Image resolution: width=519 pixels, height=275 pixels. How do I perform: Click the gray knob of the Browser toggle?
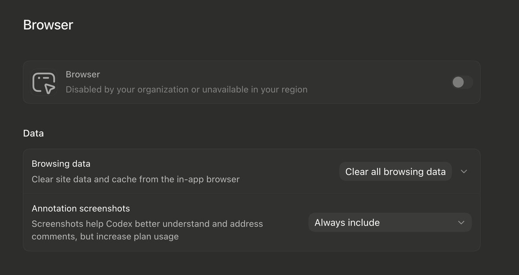458,82
